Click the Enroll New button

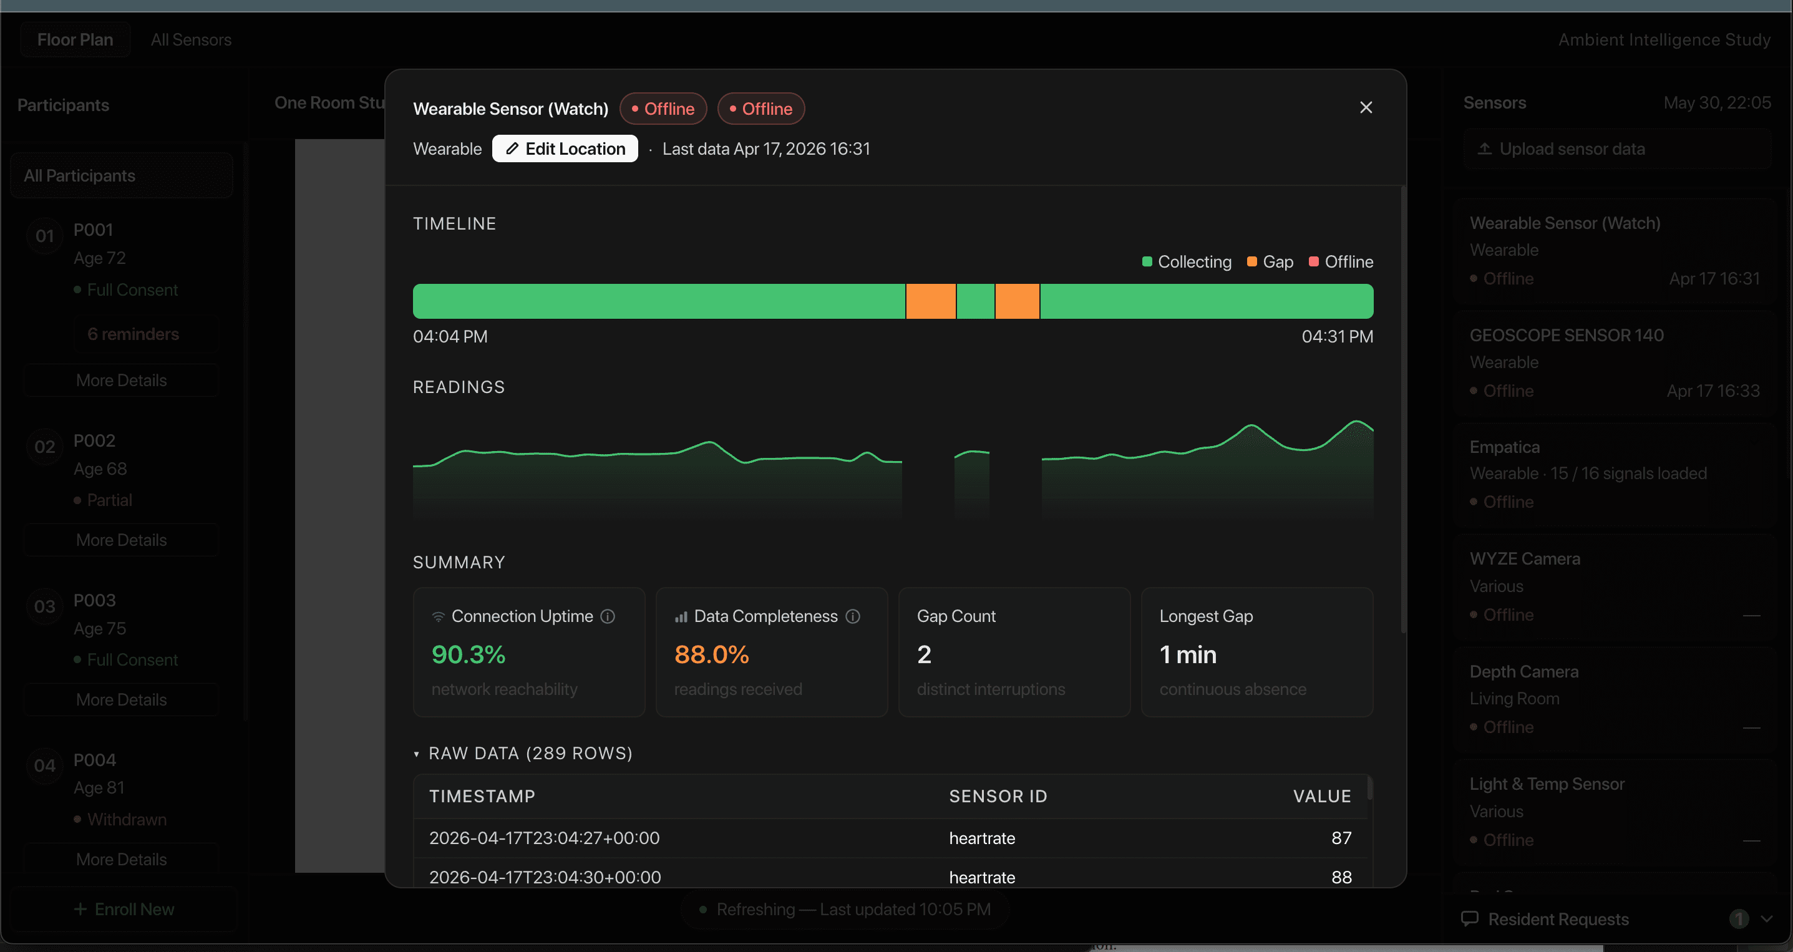(124, 909)
